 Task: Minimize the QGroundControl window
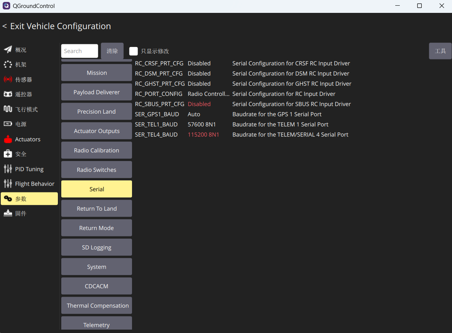click(x=398, y=6)
